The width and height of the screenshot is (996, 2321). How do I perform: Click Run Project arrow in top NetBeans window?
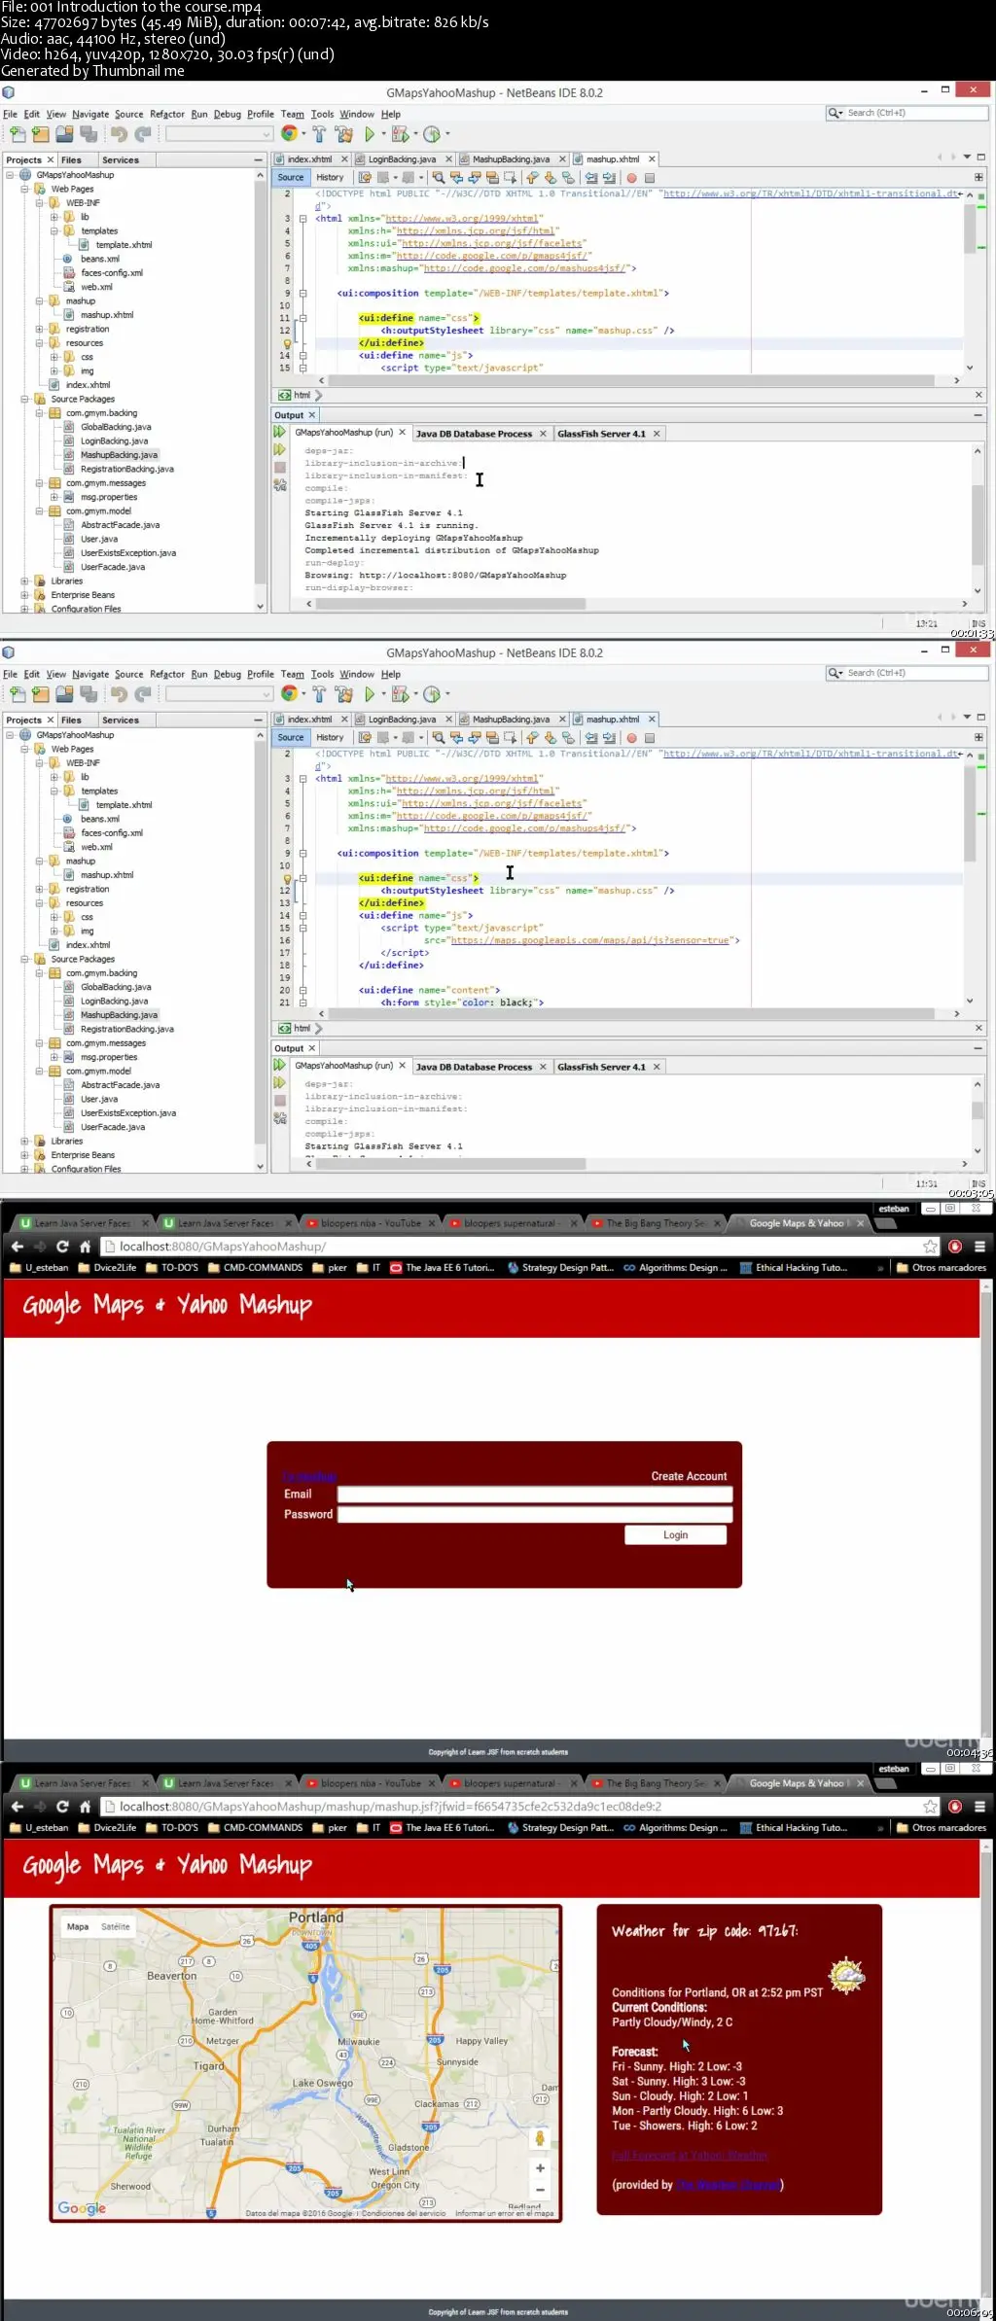pos(370,134)
